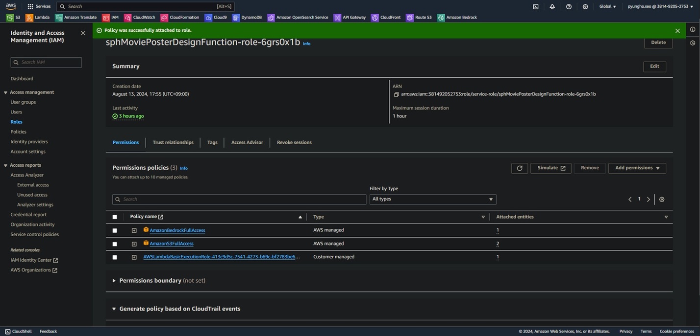
Task: Check the AWSLambdaBasicExecutionRole row checkbox
Action: coord(115,257)
